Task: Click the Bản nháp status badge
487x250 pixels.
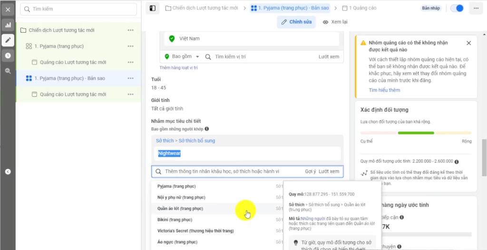Action: (431, 9)
